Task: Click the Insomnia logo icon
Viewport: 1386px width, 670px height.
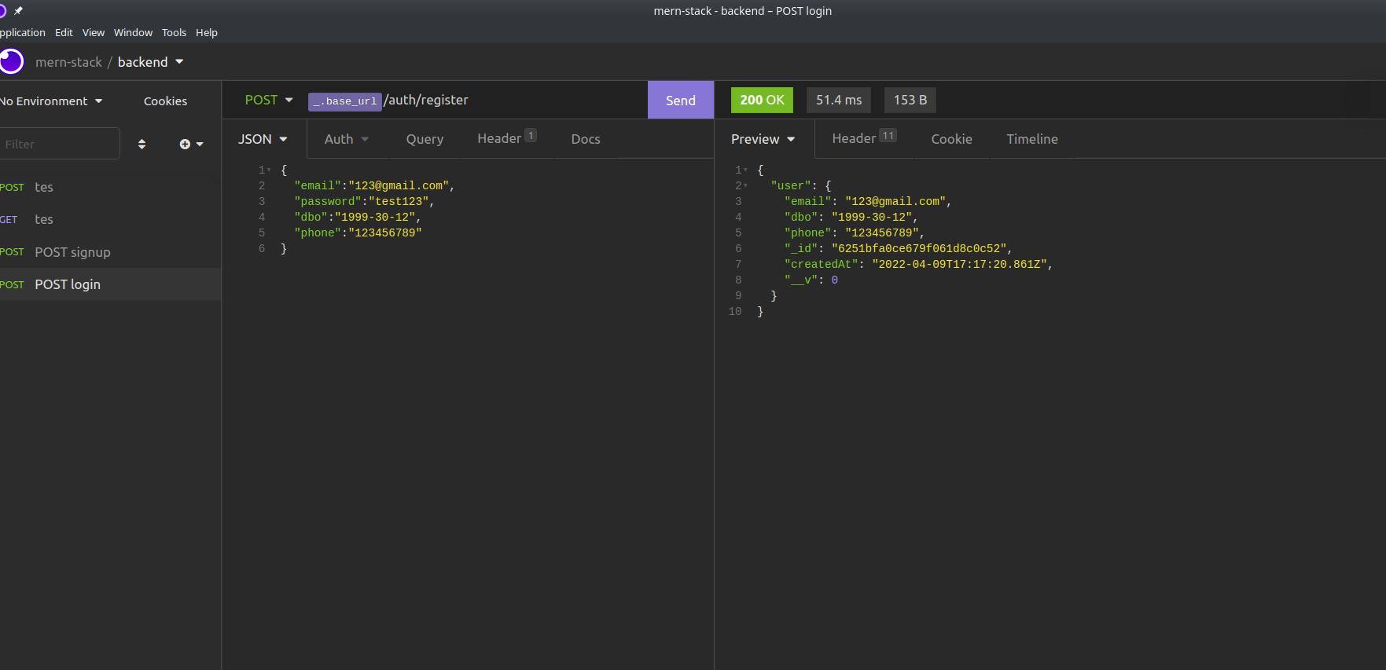Action: click(11, 61)
